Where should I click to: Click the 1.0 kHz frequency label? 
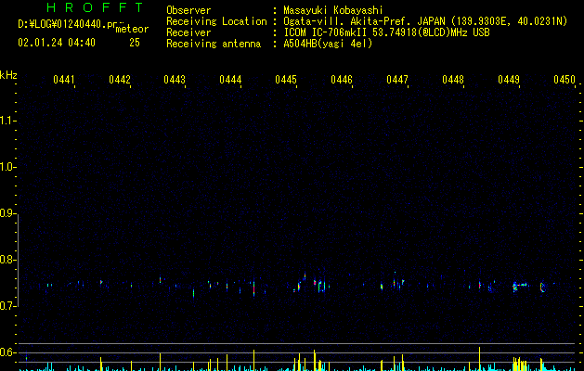(x=7, y=167)
